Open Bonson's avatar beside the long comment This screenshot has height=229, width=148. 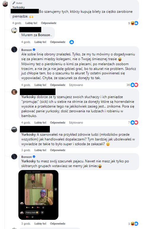click(14, 49)
